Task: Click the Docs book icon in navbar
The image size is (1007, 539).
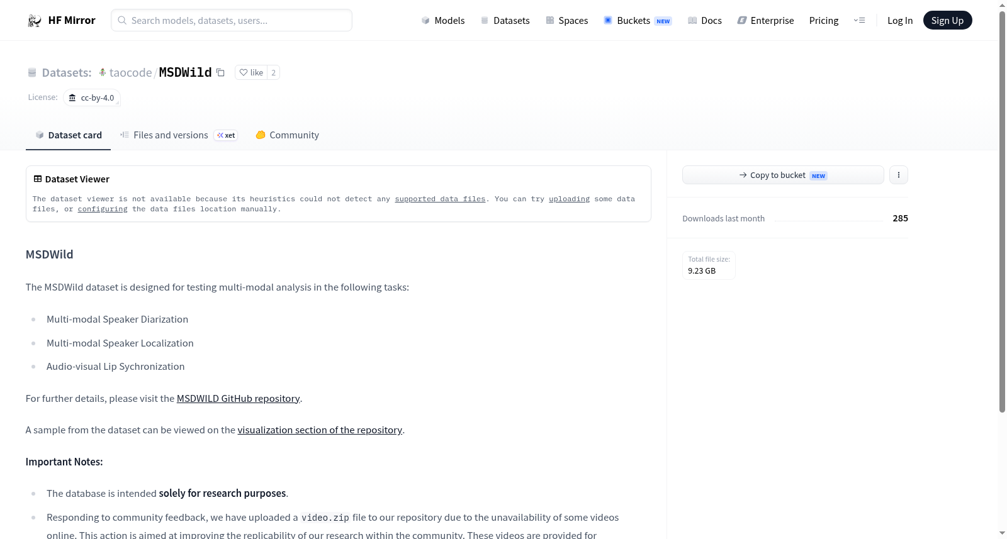Action: tap(692, 20)
